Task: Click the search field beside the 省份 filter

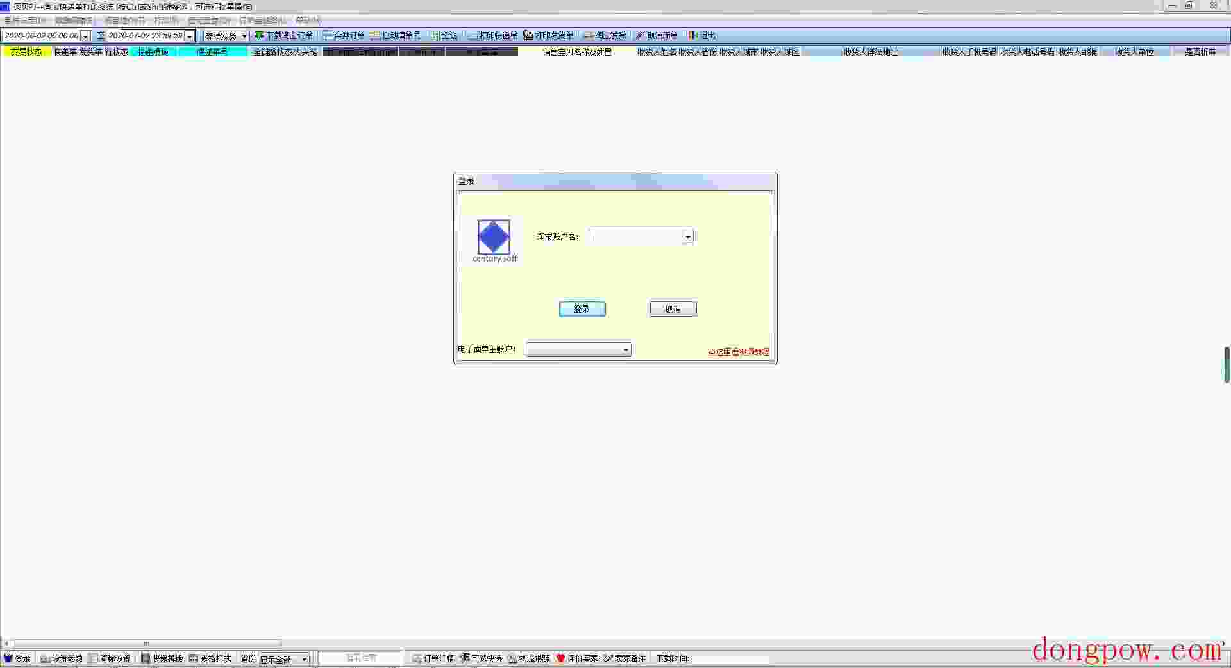Action: (x=361, y=658)
